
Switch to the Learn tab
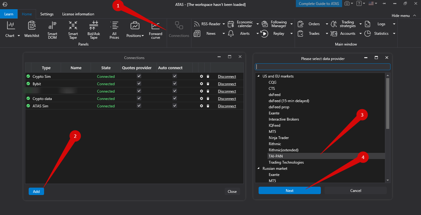coord(9,14)
